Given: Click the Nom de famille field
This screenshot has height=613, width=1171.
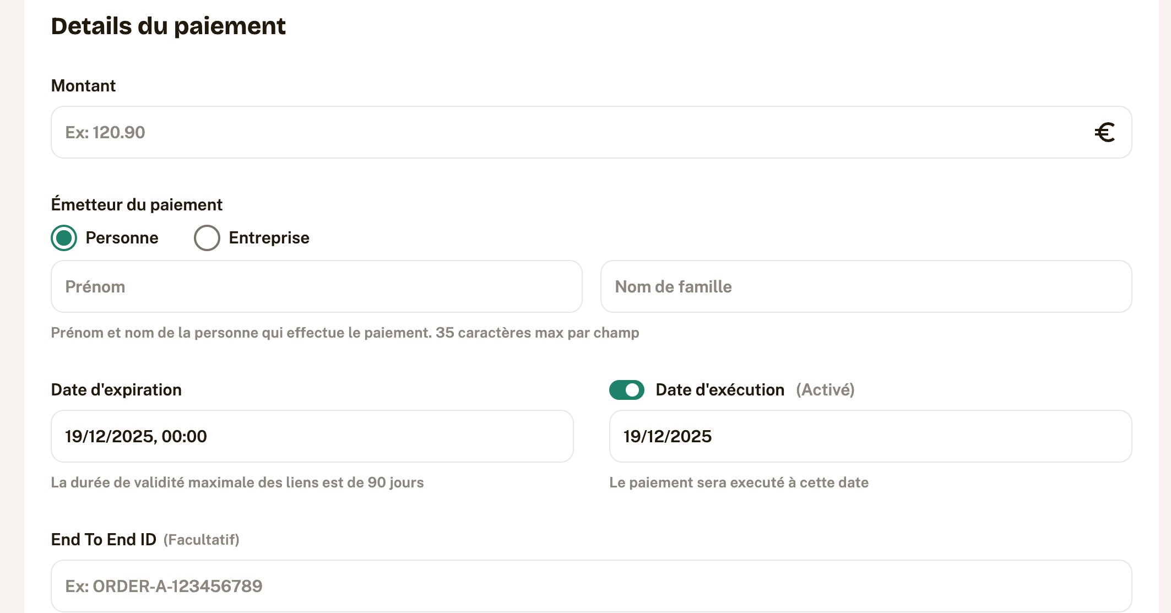Looking at the screenshot, I should tap(866, 287).
